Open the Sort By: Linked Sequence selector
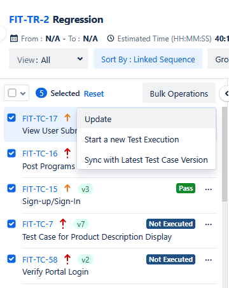Viewport: 229px width, 288px height. click(148, 58)
